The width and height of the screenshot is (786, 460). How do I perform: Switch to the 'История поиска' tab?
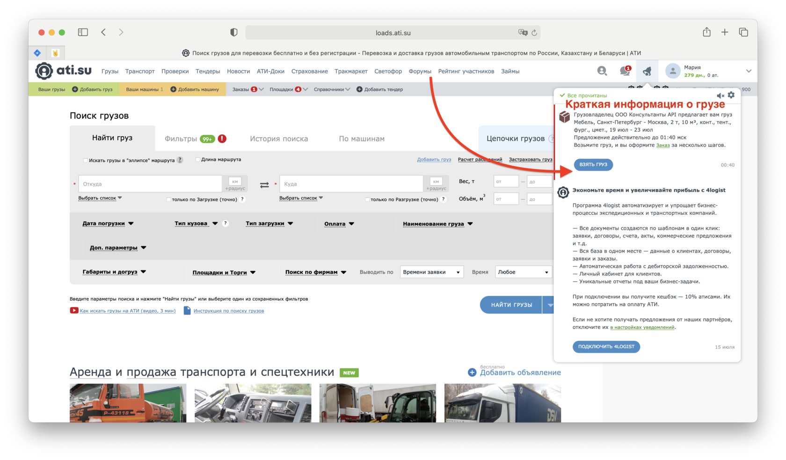279,139
